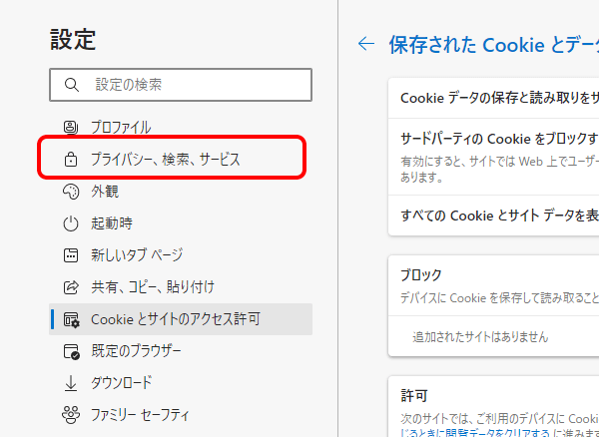Click the new tab page icon

(71, 255)
